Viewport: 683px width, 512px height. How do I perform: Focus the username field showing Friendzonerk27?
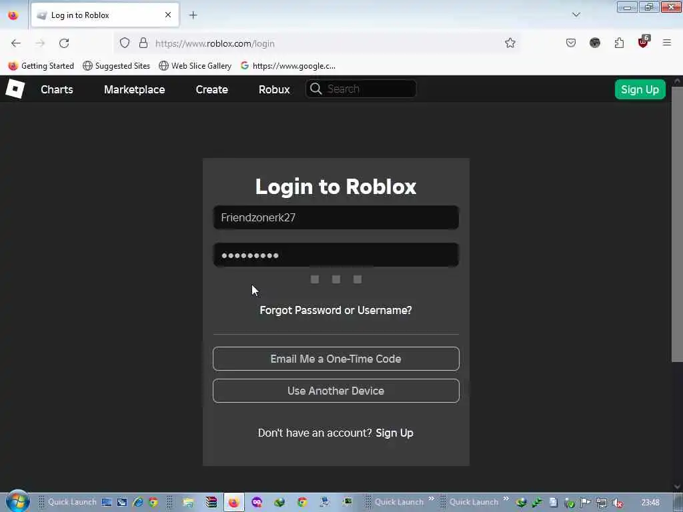(336, 218)
